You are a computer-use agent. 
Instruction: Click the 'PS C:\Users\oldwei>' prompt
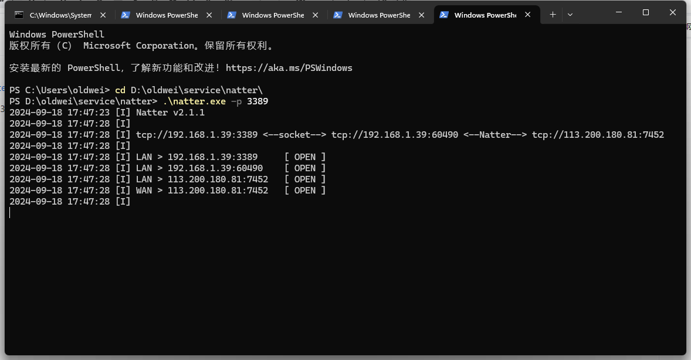click(x=59, y=90)
